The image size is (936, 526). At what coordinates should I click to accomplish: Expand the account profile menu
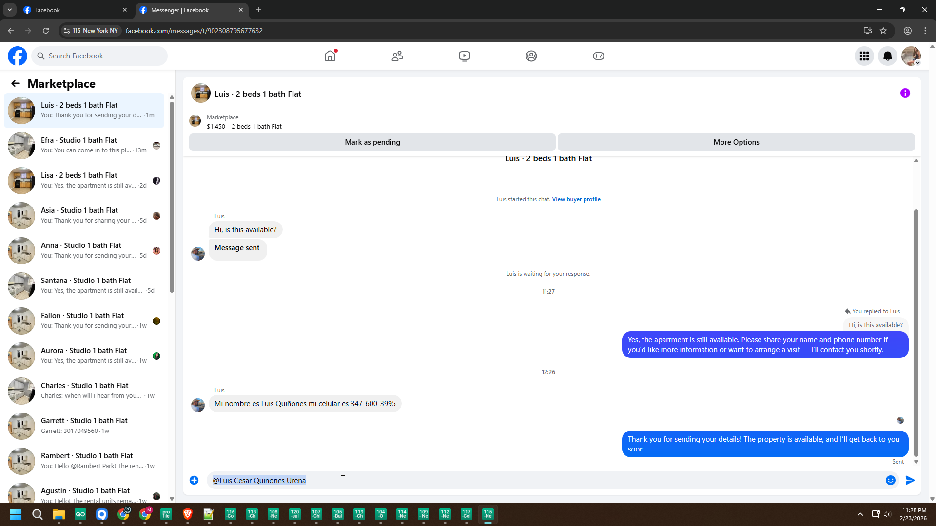point(911,56)
